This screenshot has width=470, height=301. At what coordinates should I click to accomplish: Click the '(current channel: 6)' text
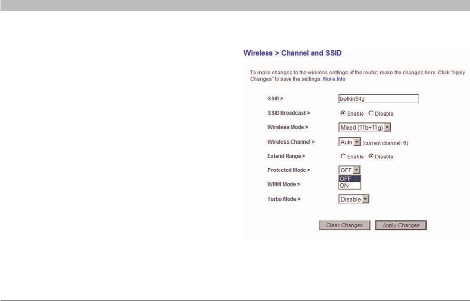[385, 143]
